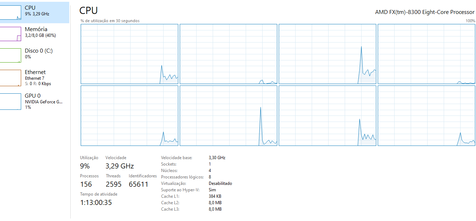Click the Velocidade base value 3,30 GHz

pyautogui.click(x=217, y=158)
